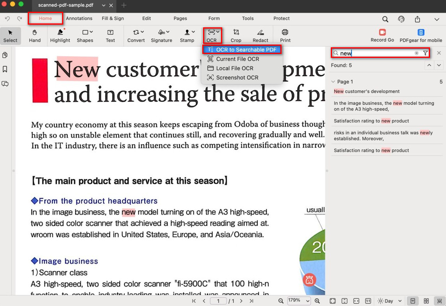Click the zoom in magnifier icon

click(x=317, y=301)
